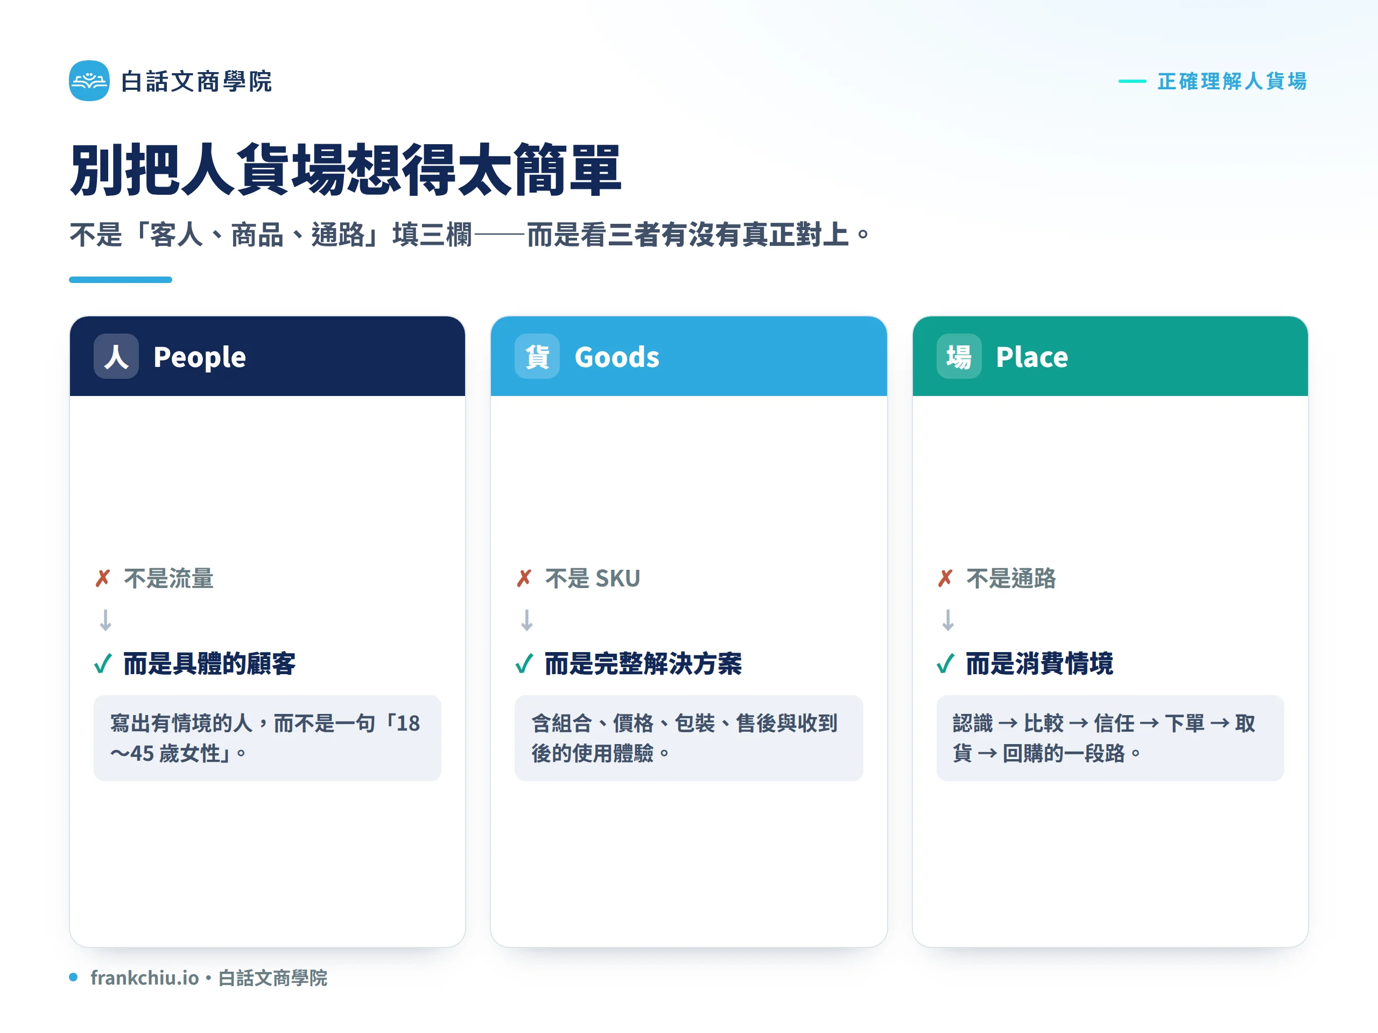Click the red X beside 不是 SKU
Viewport: 1378px width, 1033px height.
[x=524, y=578]
